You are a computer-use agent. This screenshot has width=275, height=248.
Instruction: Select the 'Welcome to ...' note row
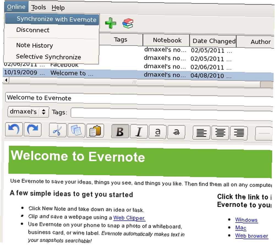tap(138, 75)
